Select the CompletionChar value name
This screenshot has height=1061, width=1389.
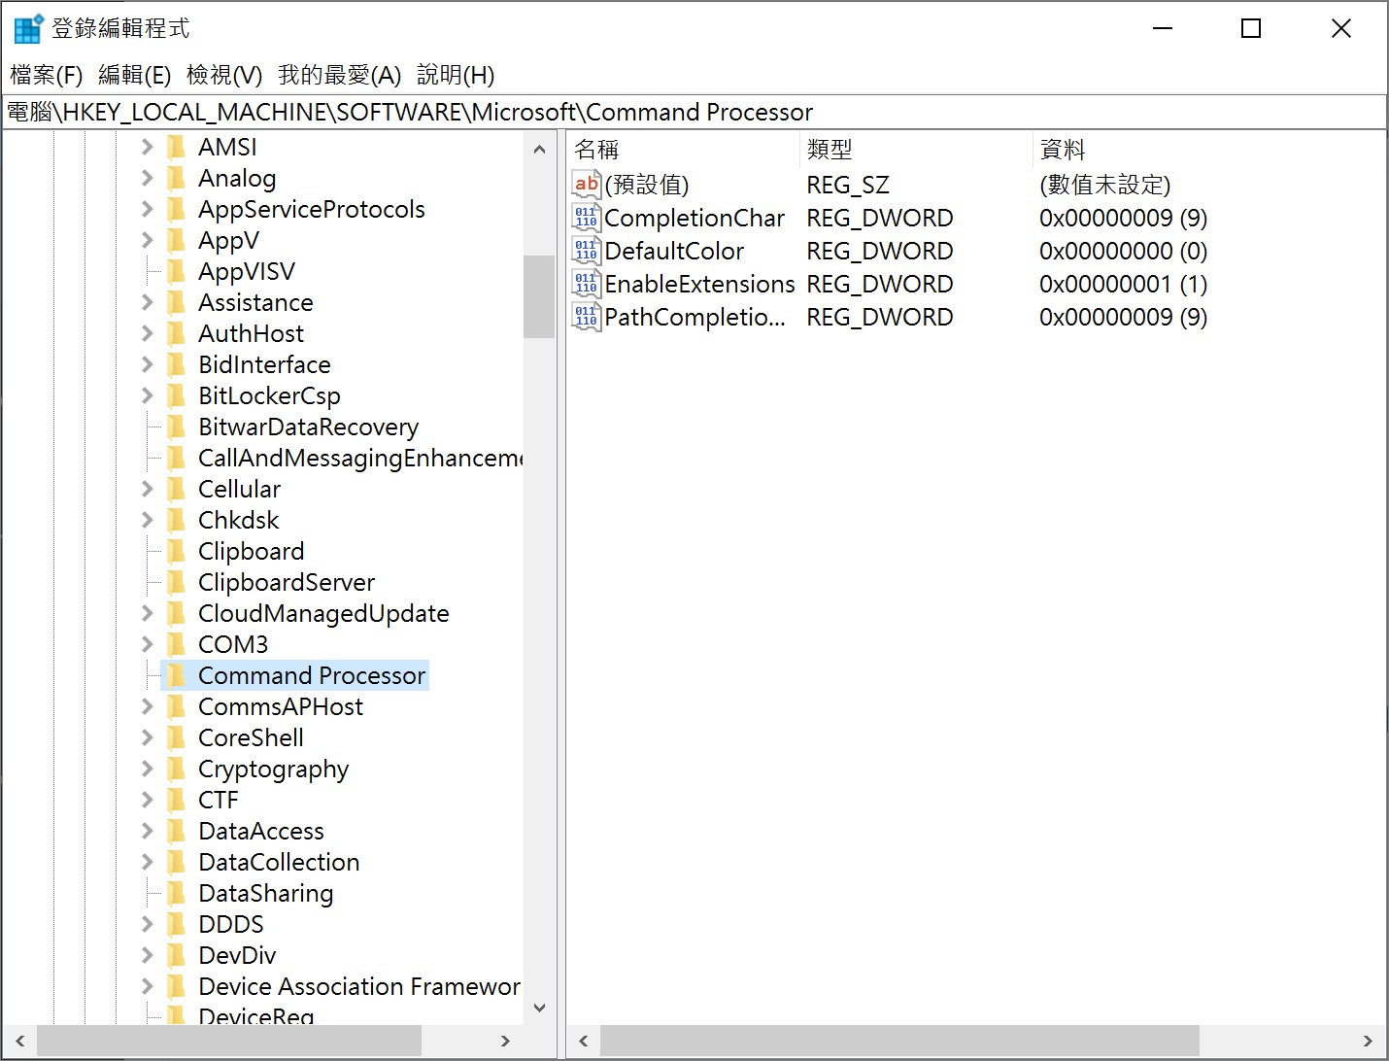coord(694,218)
